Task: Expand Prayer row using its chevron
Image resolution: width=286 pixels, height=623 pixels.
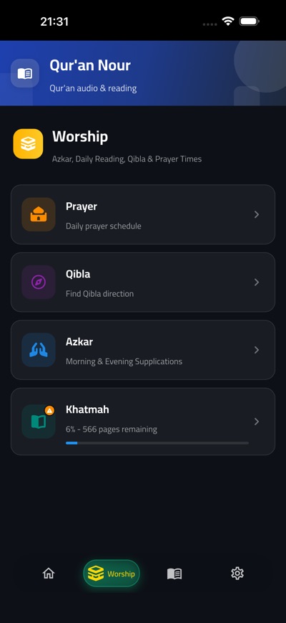Action: [257, 214]
